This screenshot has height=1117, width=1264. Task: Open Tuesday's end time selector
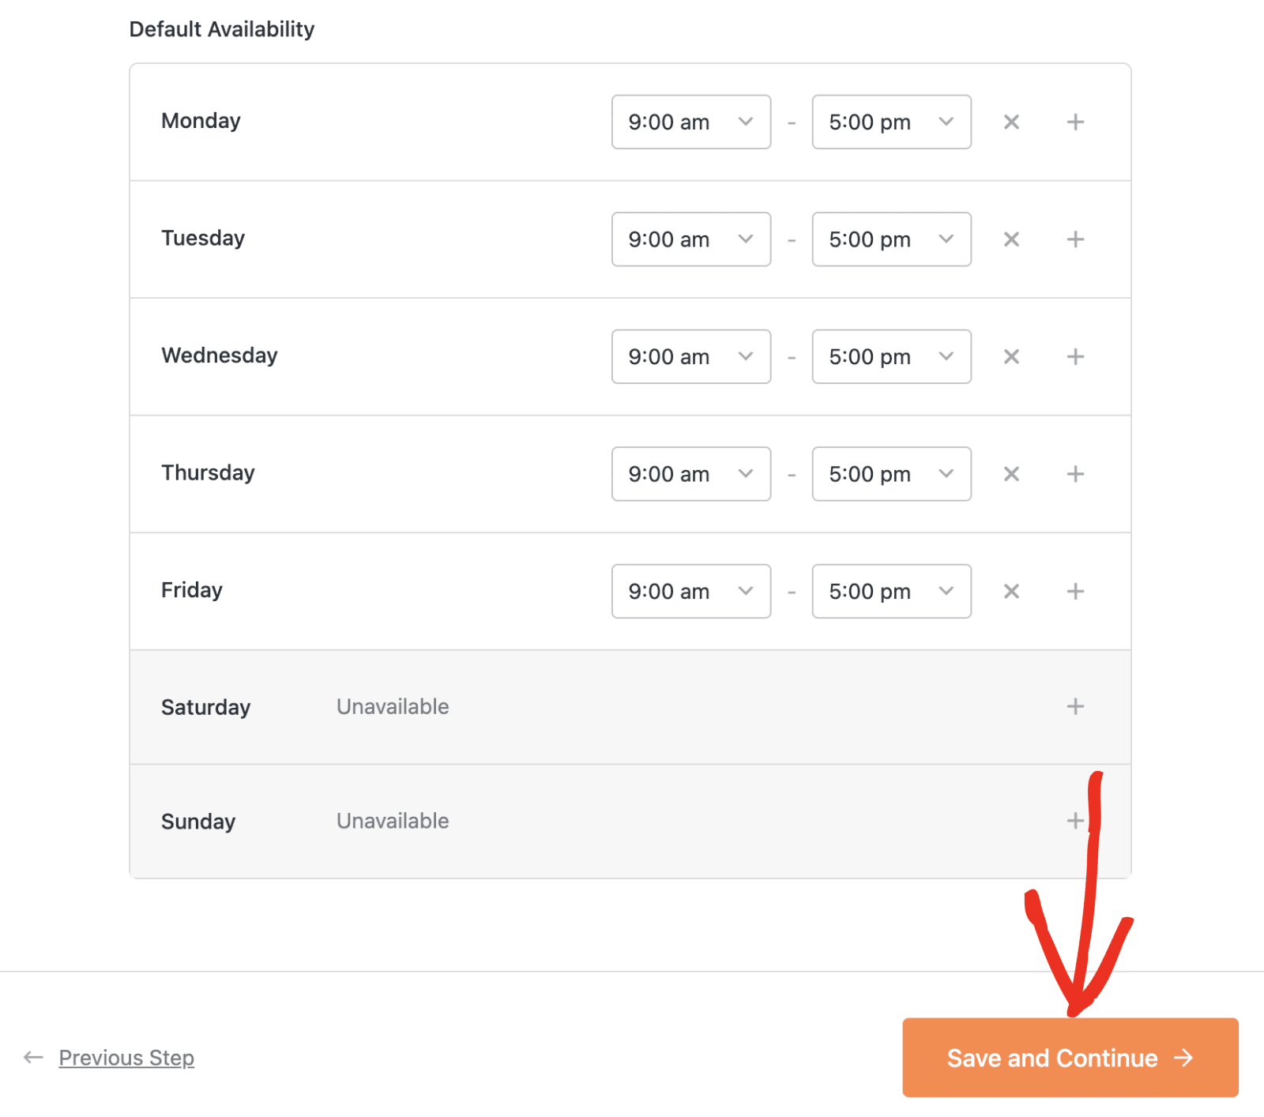(891, 239)
